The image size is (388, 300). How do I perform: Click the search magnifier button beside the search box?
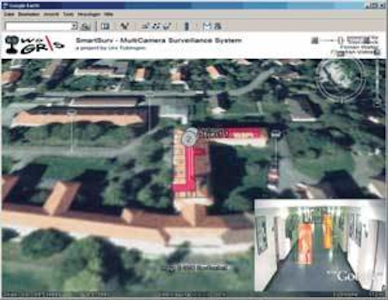coord(85,26)
